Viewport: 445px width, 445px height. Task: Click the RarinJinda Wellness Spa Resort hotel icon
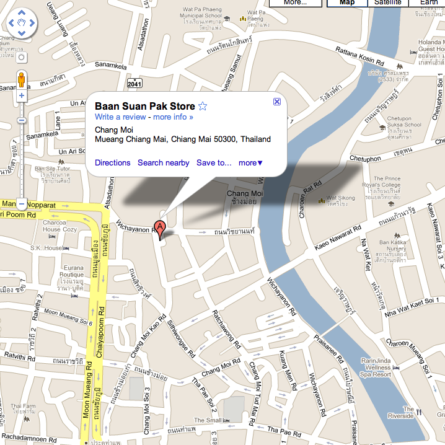click(x=396, y=368)
